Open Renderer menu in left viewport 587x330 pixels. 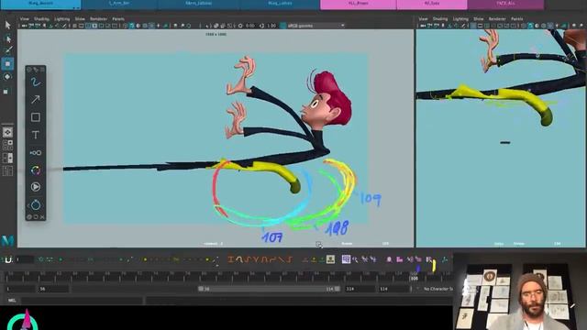coord(98,18)
